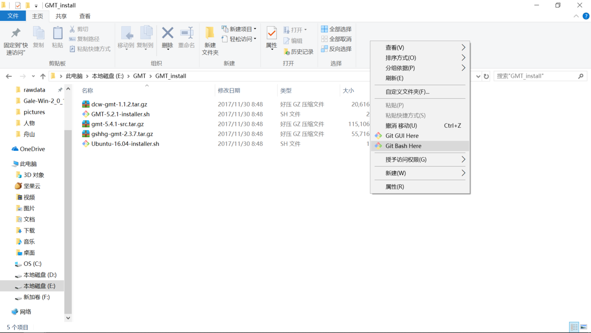The image size is (591, 333).
Task: Expand 排序方式(O) submenu
Action: point(420,58)
